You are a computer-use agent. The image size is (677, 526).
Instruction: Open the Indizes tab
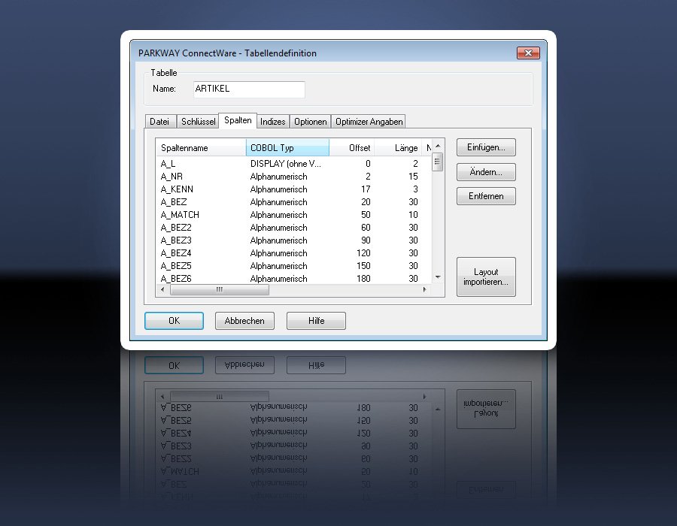pos(273,122)
